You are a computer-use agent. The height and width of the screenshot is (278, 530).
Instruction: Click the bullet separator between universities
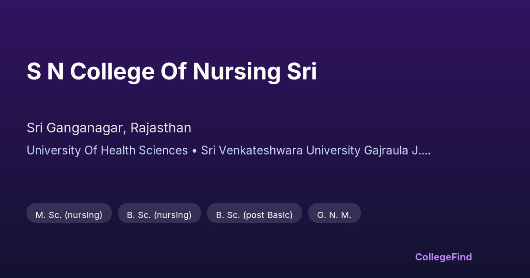(194, 151)
